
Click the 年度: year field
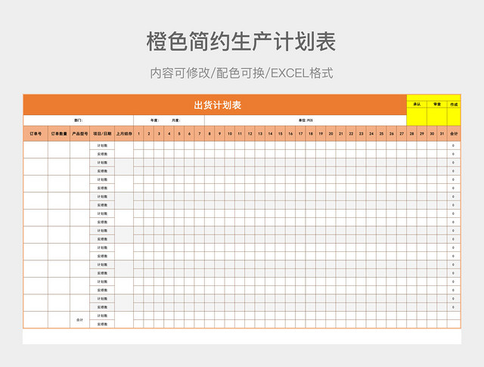pos(154,120)
